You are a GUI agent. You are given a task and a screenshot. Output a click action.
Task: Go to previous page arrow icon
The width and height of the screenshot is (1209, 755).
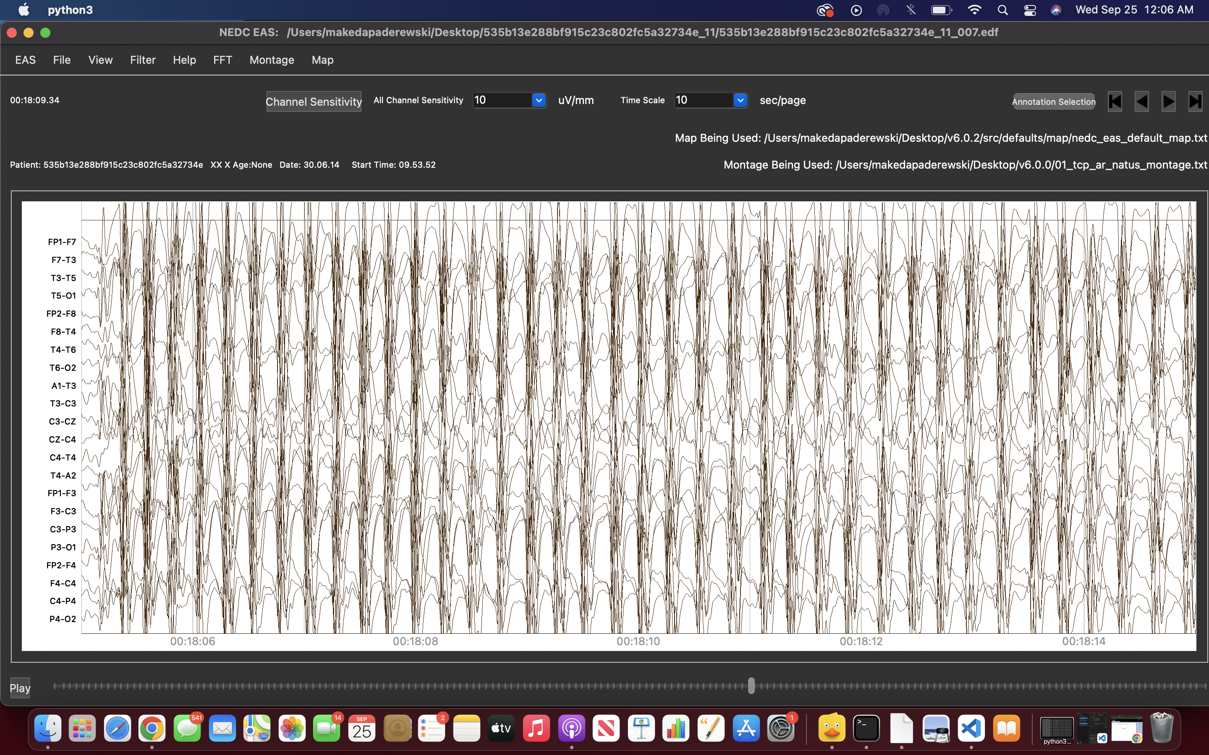(x=1141, y=102)
